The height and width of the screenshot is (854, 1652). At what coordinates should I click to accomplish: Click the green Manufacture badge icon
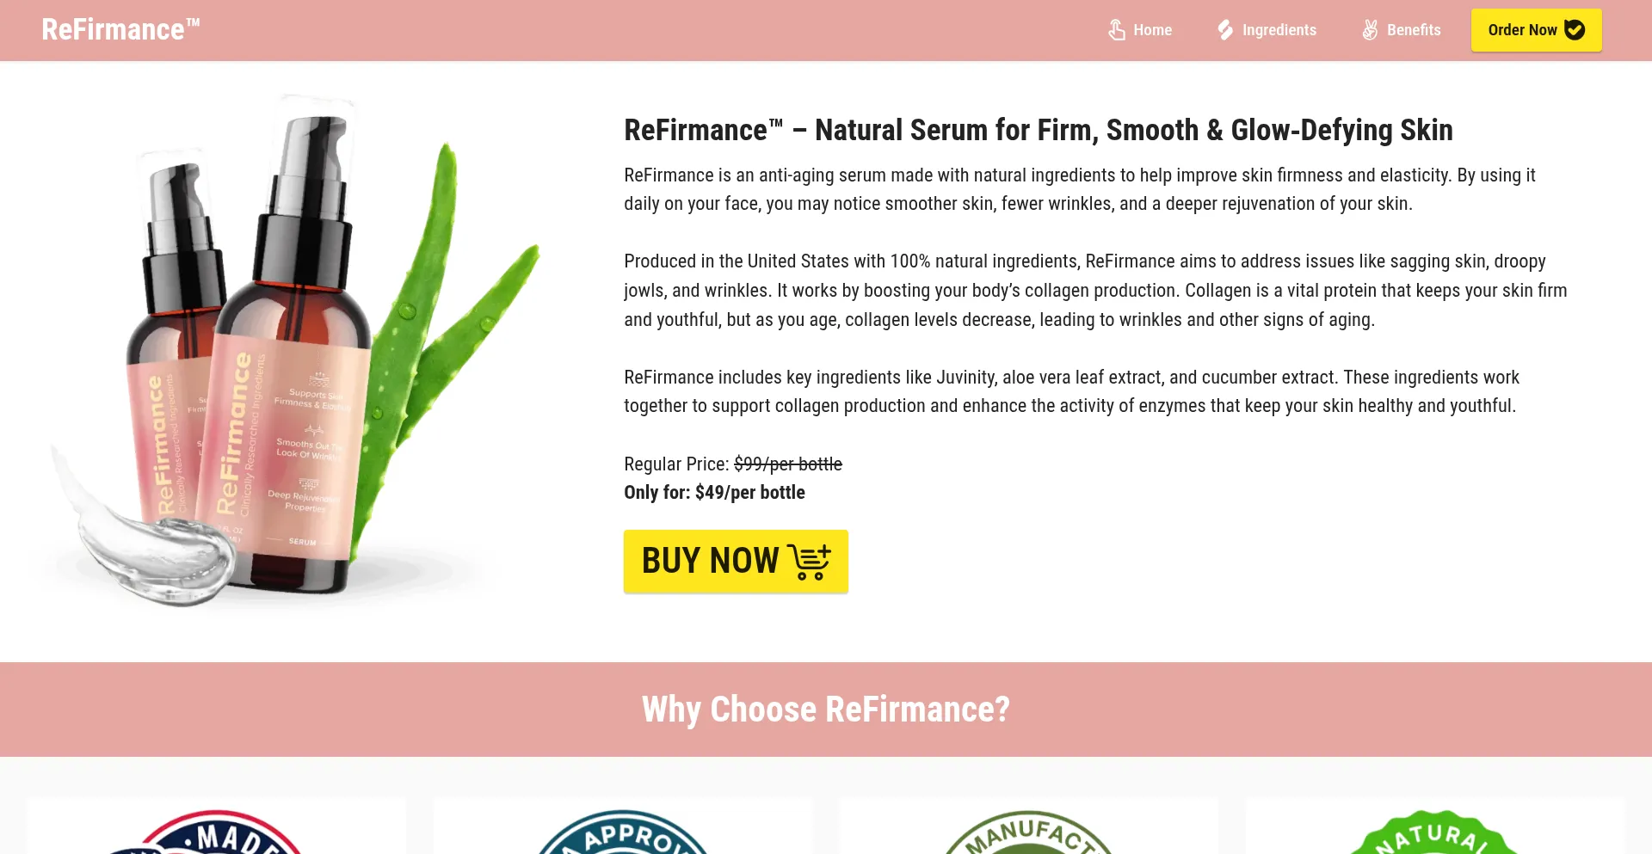(1028, 832)
